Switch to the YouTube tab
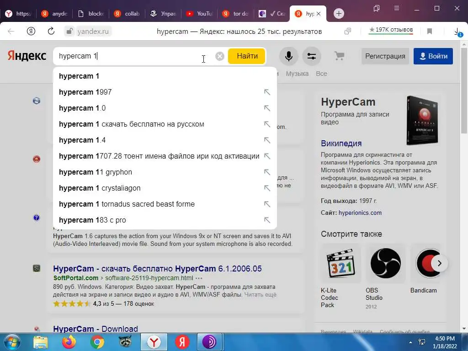 pos(200,14)
